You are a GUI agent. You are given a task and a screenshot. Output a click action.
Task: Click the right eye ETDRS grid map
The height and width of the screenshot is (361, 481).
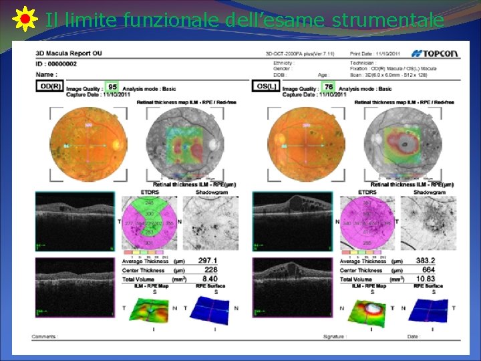pyautogui.click(x=150, y=223)
